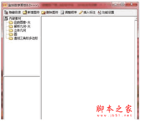Minimize the 金排数学画板 window
This screenshot has height=122, width=141.
(x=116, y=4)
